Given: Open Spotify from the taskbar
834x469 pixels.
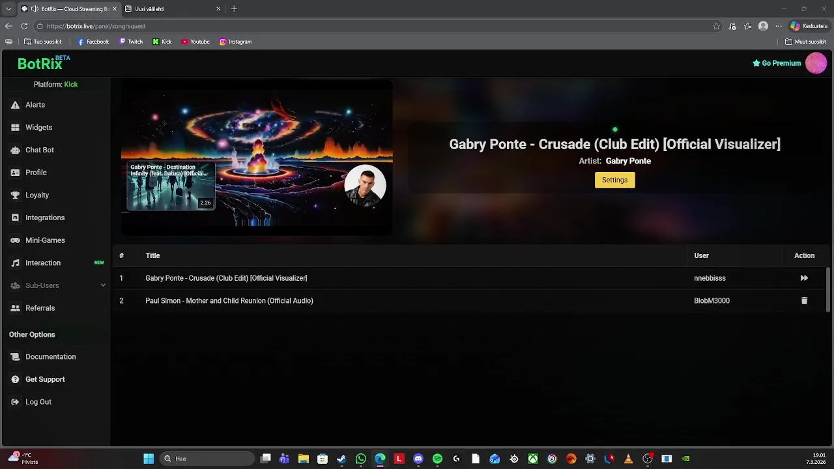Looking at the screenshot, I should click(x=437, y=459).
